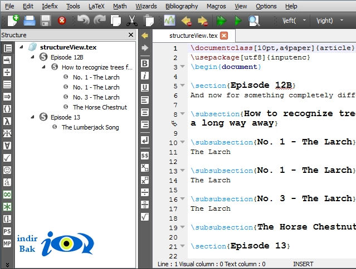
Task: Select The Horse Chestnut in structure tree
Action: coord(100,107)
